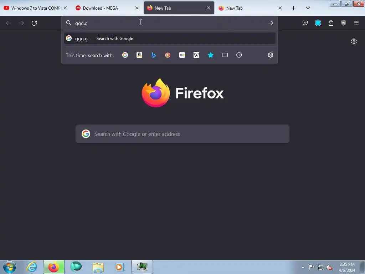Launch Internet Explorer from the taskbar
This screenshot has height=274, width=365.
(x=32, y=267)
